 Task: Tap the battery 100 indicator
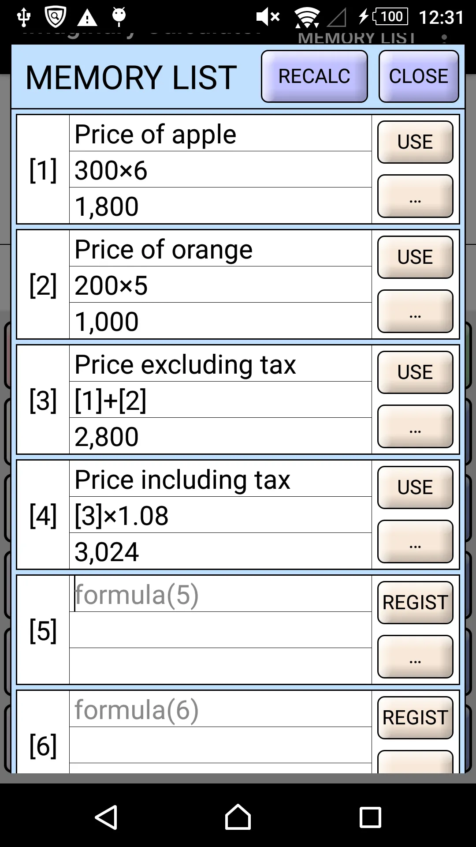click(x=390, y=17)
